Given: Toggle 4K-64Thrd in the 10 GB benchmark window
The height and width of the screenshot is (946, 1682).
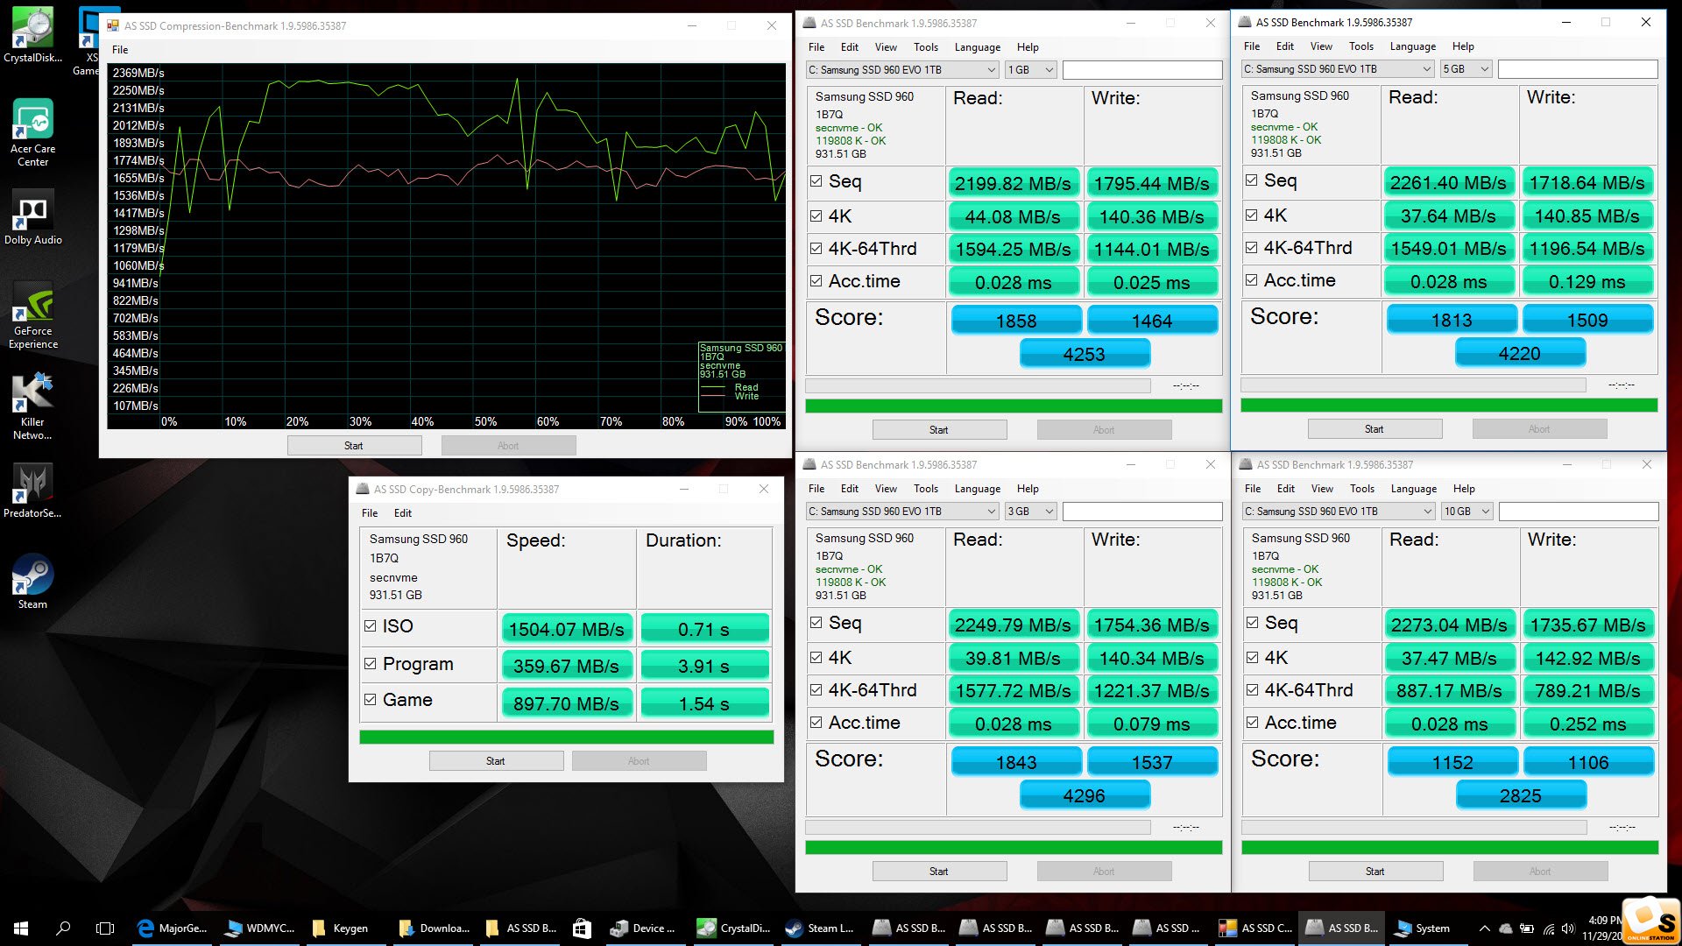Looking at the screenshot, I should [1252, 690].
